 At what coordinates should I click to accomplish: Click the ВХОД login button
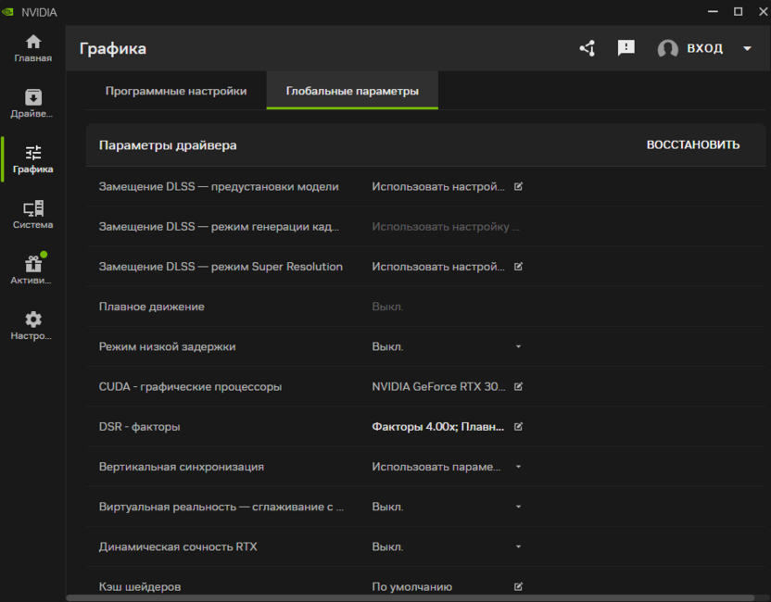pos(704,48)
